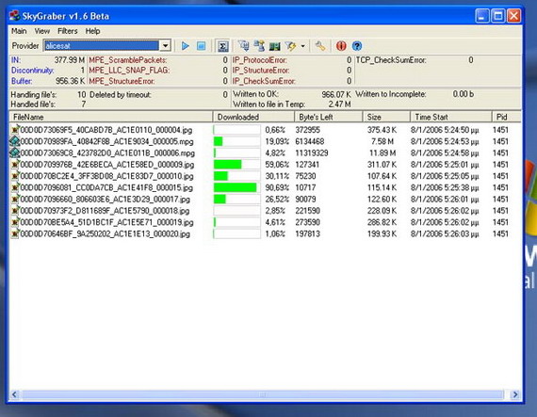Click the Provider field showing alicesat
This screenshot has height=417, width=537.
[102, 45]
